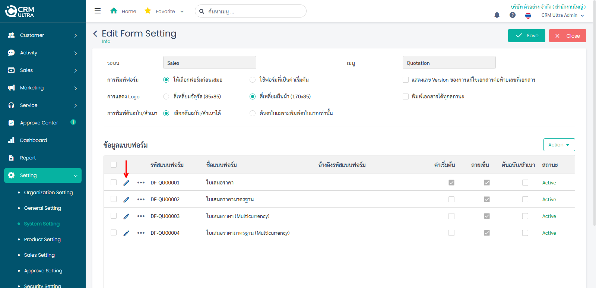Open the help question mark icon

pyautogui.click(x=513, y=15)
